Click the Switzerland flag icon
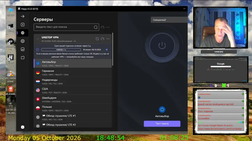Image resolution: width=252 pixels, height=141 pixels. [x=38, y=99]
